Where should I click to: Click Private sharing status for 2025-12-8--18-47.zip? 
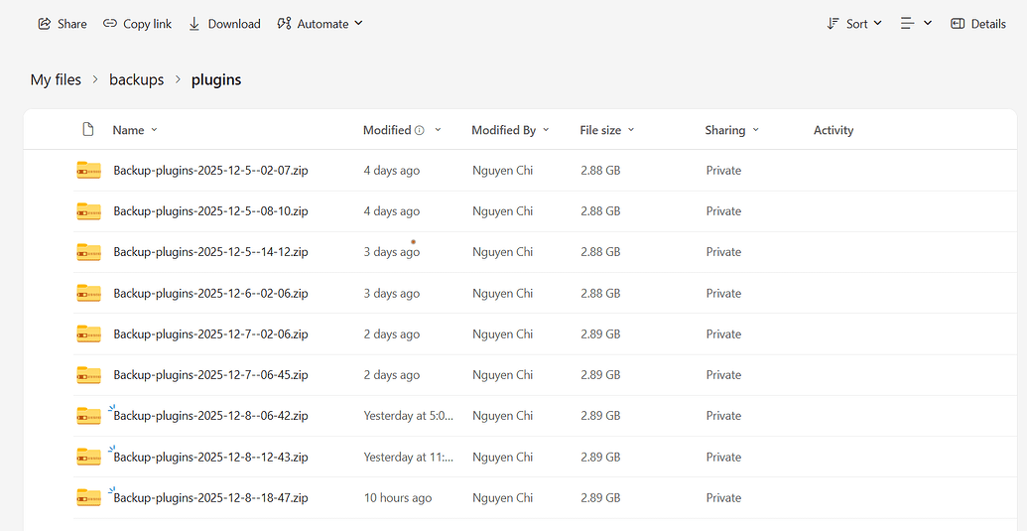point(723,497)
